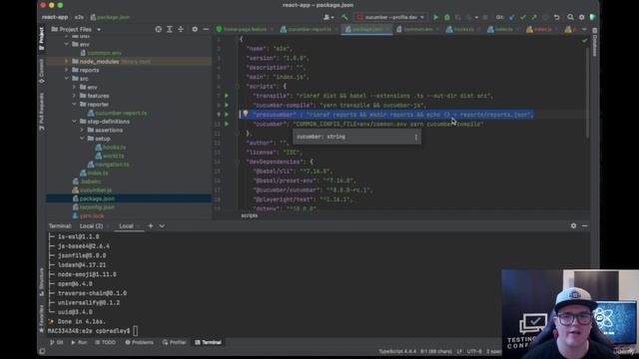Screen dimensions: 639x359
Task: Click the scripts breadcrumb below the editor
Action: tap(249, 215)
